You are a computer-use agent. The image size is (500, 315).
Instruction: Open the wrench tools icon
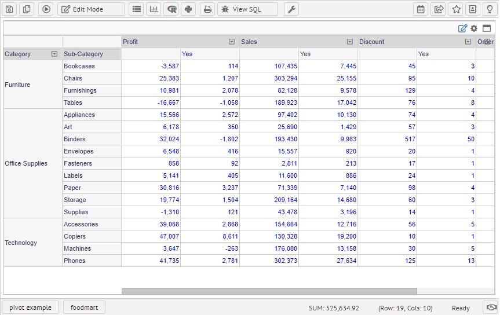(291, 9)
